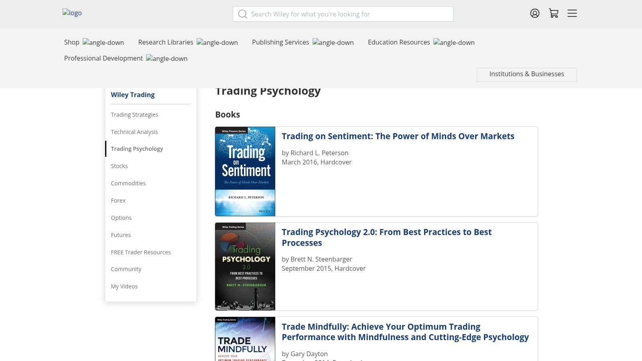Image resolution: width=642 pixels, height=361 pixels.
Task: Click the search magnifier icon
Action: pos(242,14)
